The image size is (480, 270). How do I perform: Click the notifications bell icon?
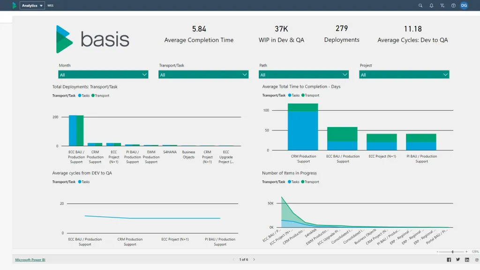431,5
